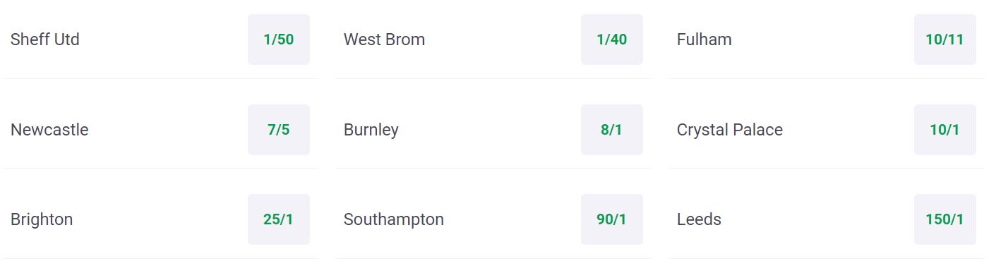
Task: Click the Sheff Utd team name
Action: [x=45, y=40]
